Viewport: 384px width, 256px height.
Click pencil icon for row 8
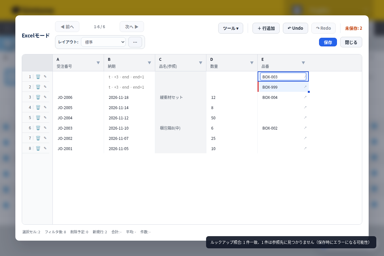[45, 148]
